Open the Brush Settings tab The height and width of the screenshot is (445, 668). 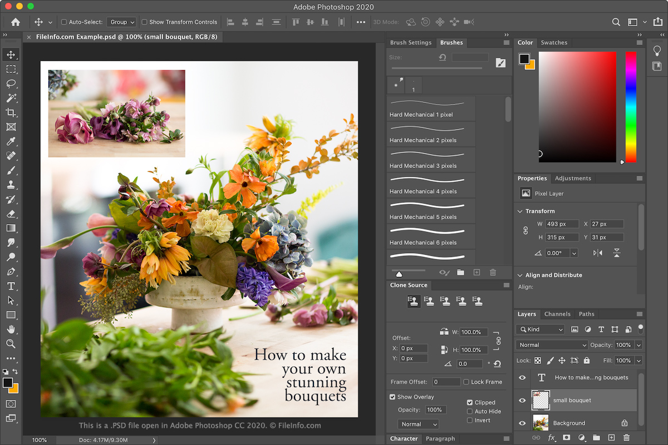411,43
